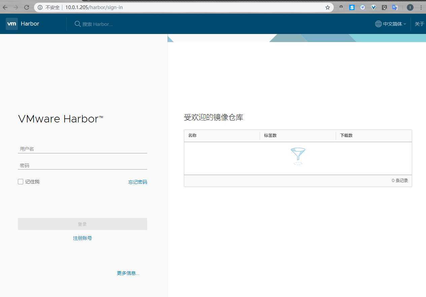Screen dimensions: 426x297
Task: Tick the 记住我 checkbox
Action: [21, 182]
